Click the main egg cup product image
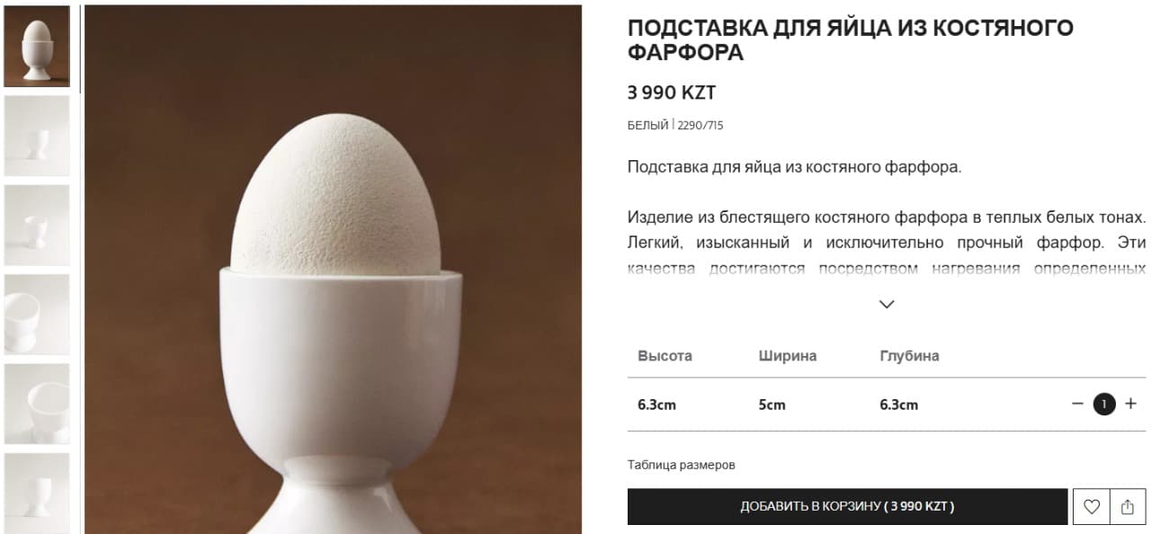The image size is (1151, 534). (333, 270)
